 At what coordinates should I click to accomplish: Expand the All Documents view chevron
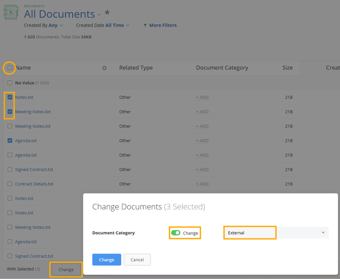click(99, 15)
